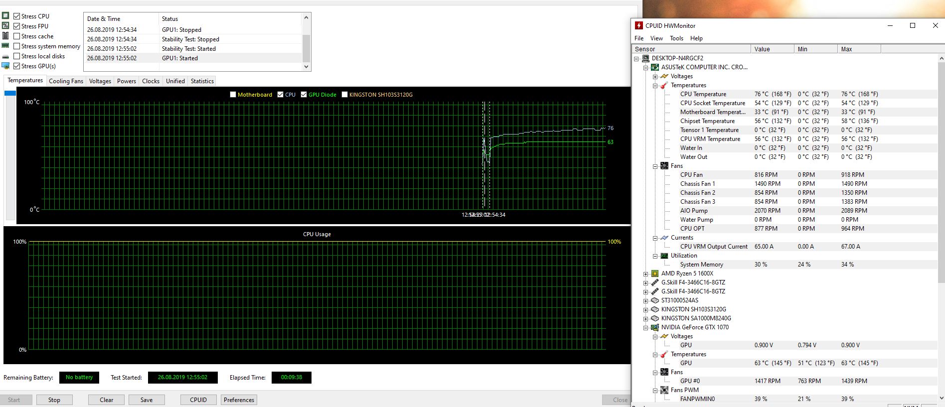
Task: Select the AIO Pump sensor row
Action: coord(784,211)
